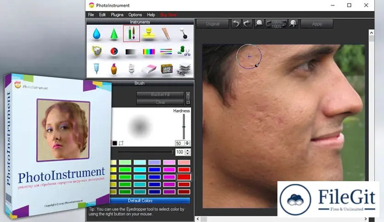Click the Original button

click(x=213, y=24)
